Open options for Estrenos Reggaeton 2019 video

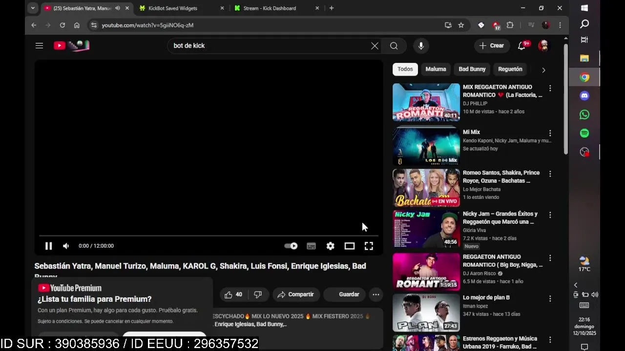550,340
